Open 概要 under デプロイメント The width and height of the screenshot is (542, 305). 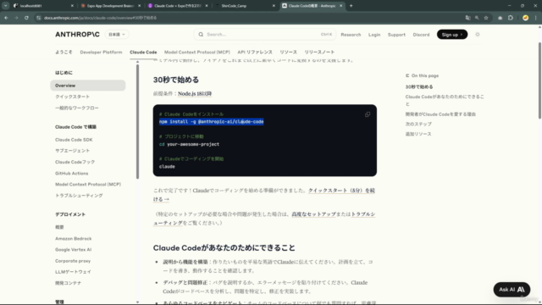(x=59, y=227)
